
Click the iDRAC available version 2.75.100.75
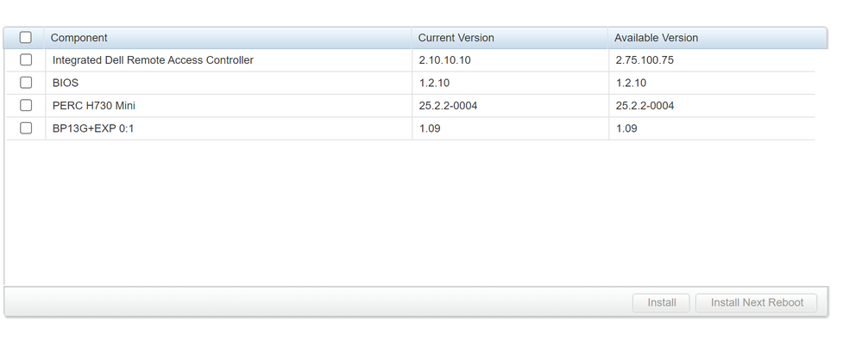645,60
